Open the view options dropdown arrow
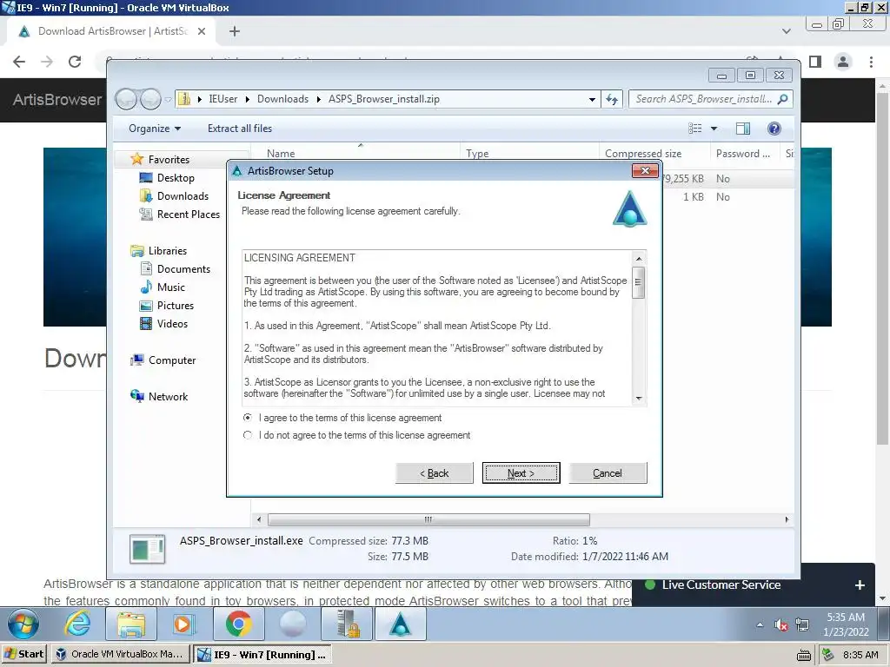The width and height of the screenshot is (890, 667). (714, 129)
